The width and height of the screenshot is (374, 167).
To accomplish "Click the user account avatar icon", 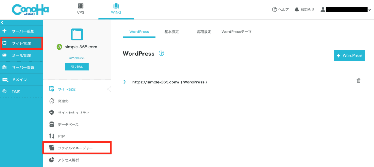I will pos(323,9).
